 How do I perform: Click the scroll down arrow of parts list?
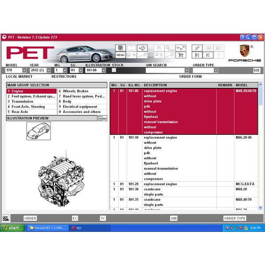(x=260, y=208)
